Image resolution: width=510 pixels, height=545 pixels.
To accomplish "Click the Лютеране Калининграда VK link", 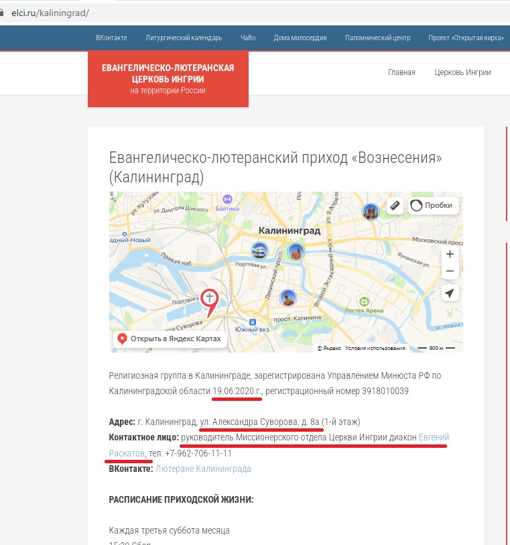I will [x=203, y=469].
